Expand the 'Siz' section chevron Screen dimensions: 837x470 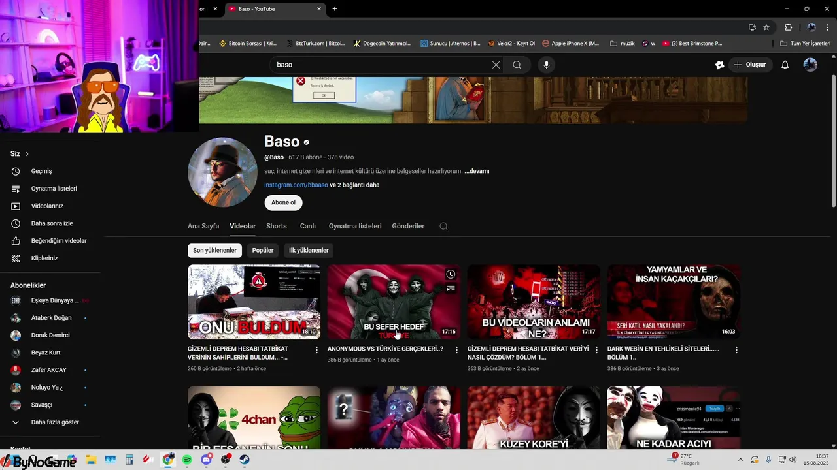pyautogui.click(x=27, y=154)
